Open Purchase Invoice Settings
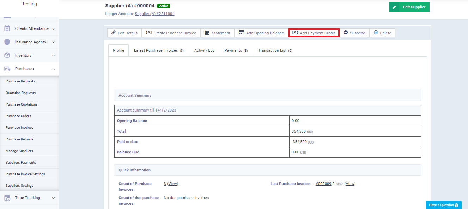 [30, 174]
